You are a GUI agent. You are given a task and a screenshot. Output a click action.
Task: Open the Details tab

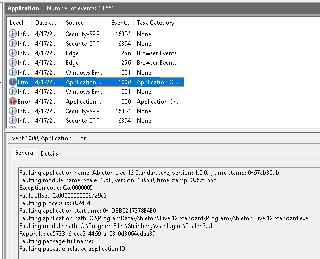tap(49, 154)
